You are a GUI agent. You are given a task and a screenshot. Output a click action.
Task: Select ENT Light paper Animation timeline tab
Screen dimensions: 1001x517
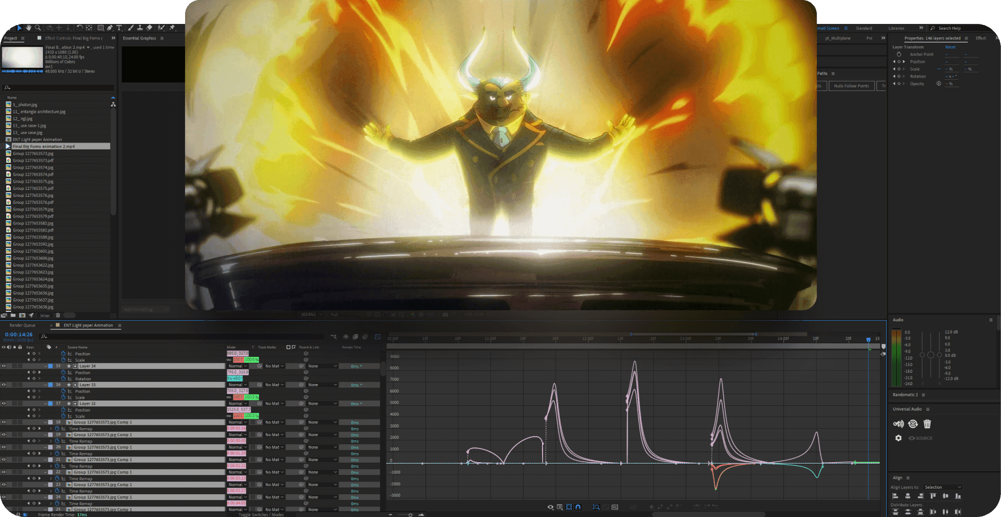click(88, 325)
